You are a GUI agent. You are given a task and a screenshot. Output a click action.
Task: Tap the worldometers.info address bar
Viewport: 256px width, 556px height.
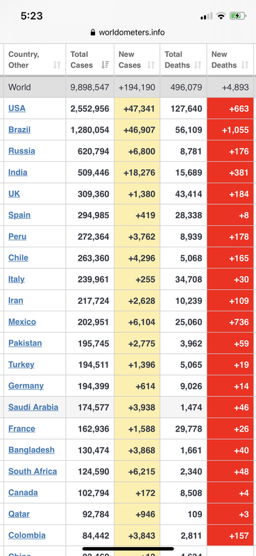[x=128, y=32]
